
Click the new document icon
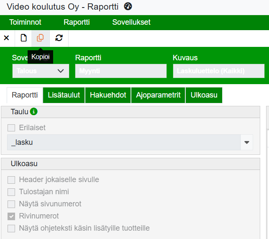click(23, 38)
